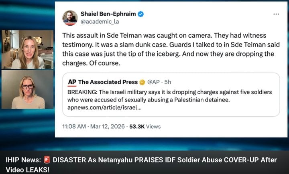This screenshot has width=289, height=174.
Task: Open the tweet's three-dot more menu
Action: [x=276, y=14]
